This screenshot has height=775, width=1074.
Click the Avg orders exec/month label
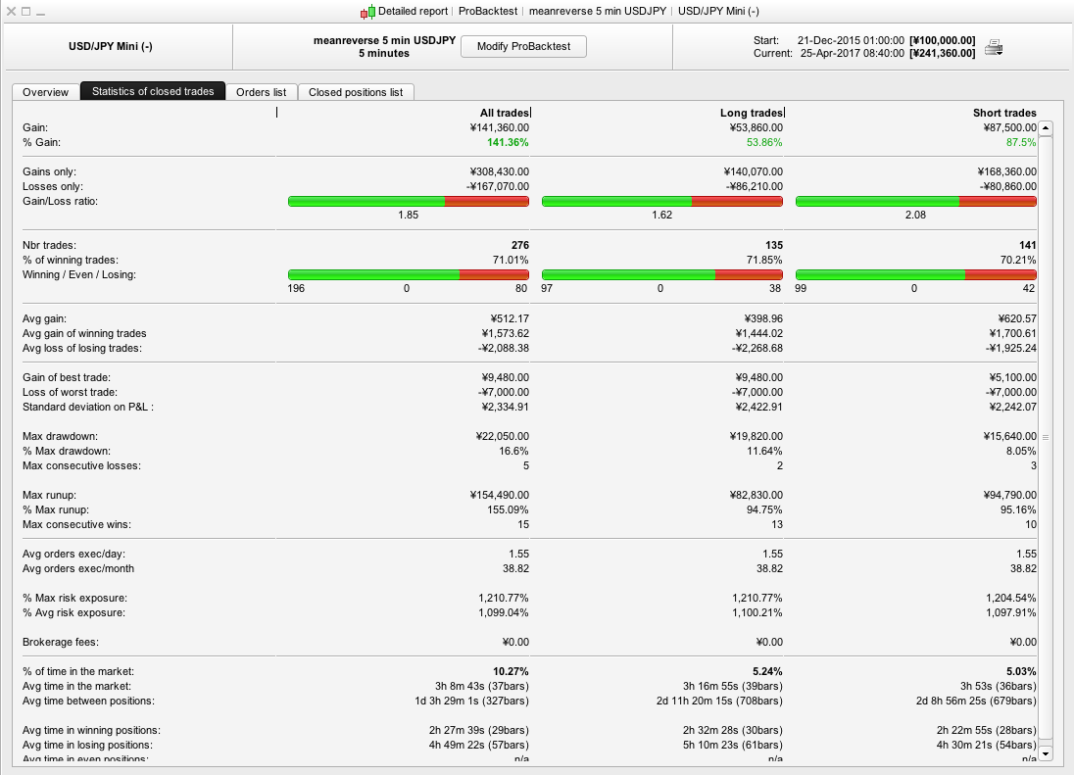(x=78, y=568)
